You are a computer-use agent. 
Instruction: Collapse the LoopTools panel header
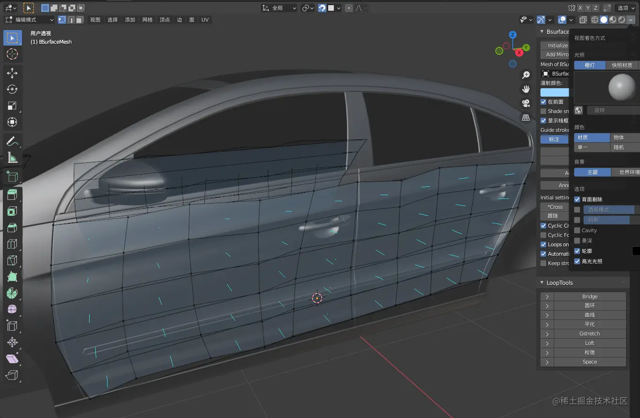coord(559,283)
